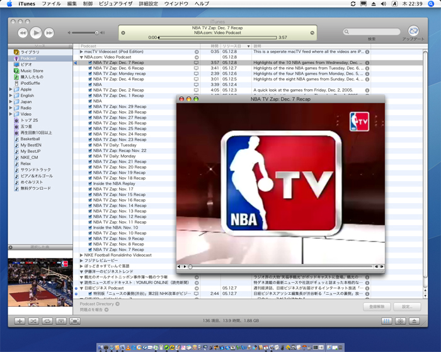Select iPodSuffle device in source list

pos(30,83)
